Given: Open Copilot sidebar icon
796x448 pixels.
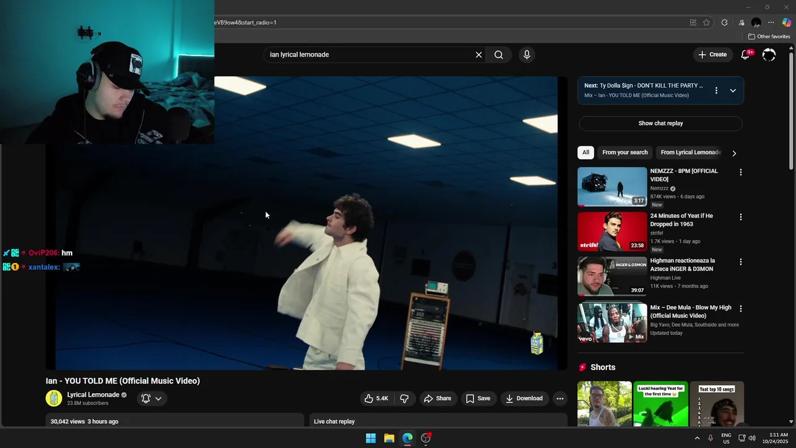Looking at the screenshot, I should [787, 22].
